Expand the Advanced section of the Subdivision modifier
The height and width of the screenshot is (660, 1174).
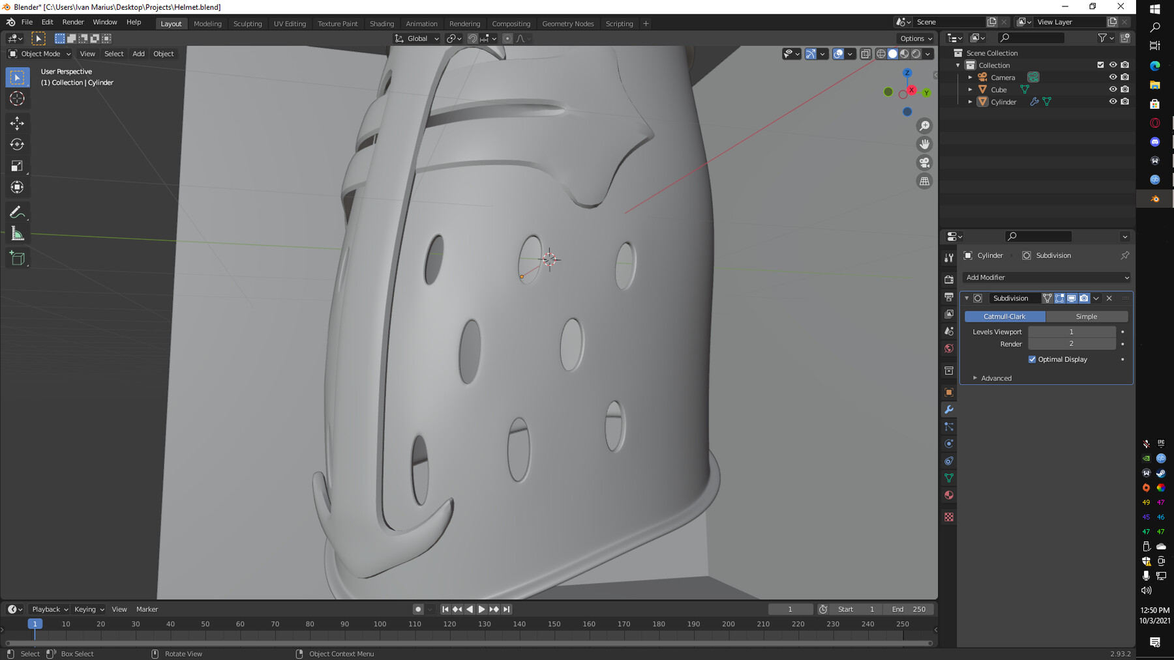click(x=995, y=378)
